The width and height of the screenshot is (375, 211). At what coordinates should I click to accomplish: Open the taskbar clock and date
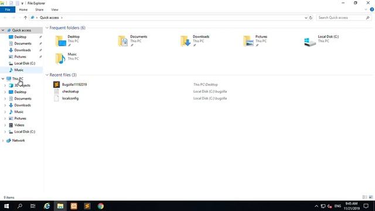pyautogui.click(x=352, y=206)
